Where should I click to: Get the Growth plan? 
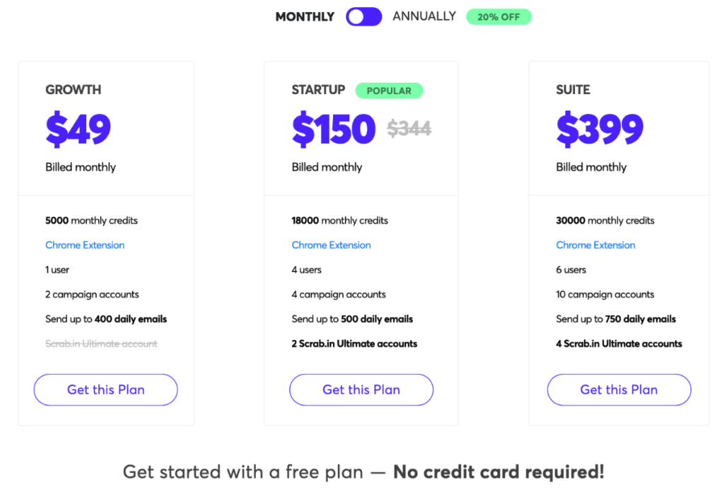pos(106,390)
